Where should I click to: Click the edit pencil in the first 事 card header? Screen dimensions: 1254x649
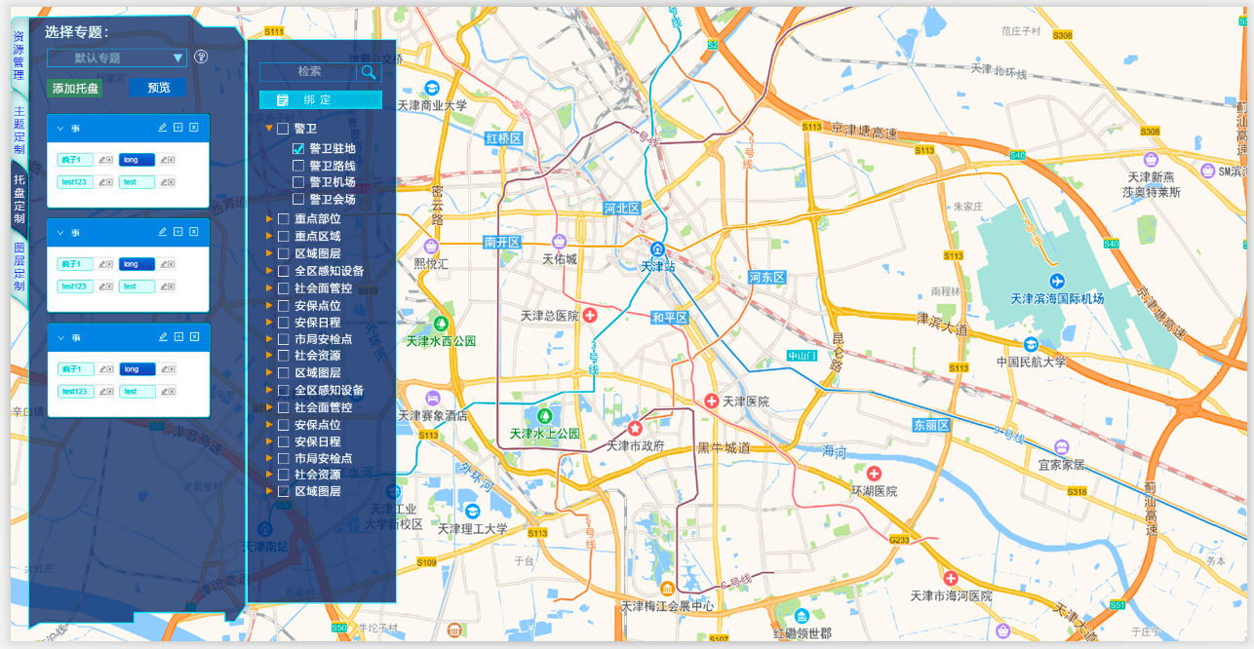(x=163, y=128)
